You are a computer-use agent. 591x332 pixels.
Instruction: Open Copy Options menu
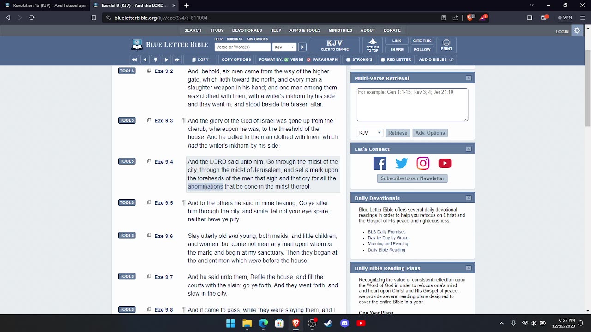pyautogui.click(x=236, y=59)
